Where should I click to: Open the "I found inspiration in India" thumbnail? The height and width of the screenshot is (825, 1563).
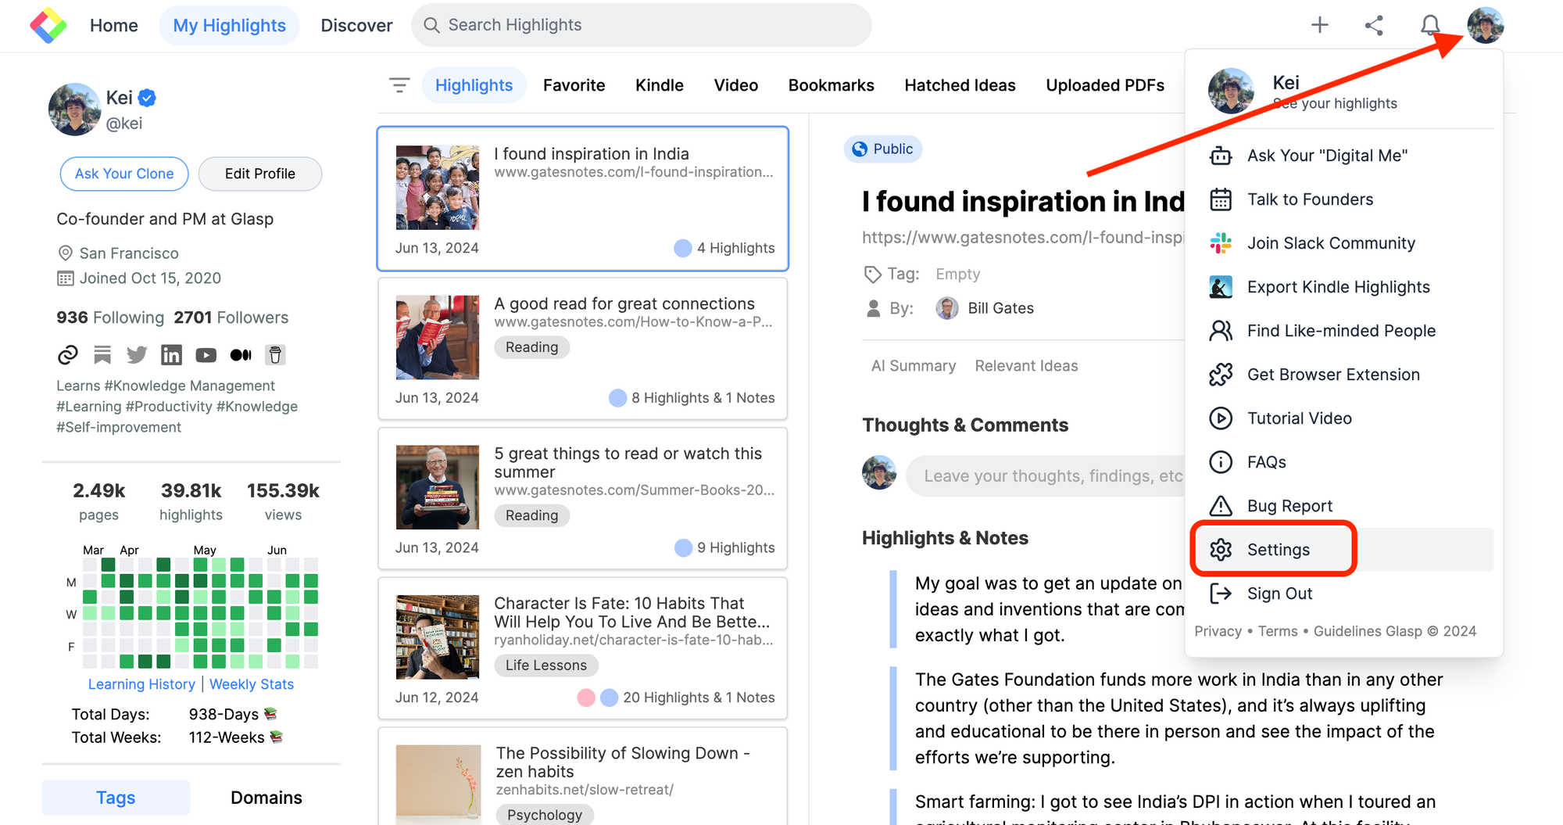(438, 188)
